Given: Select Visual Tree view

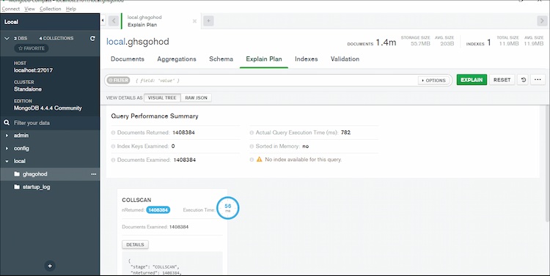Looking at the screenshot, I should [162, 97].
